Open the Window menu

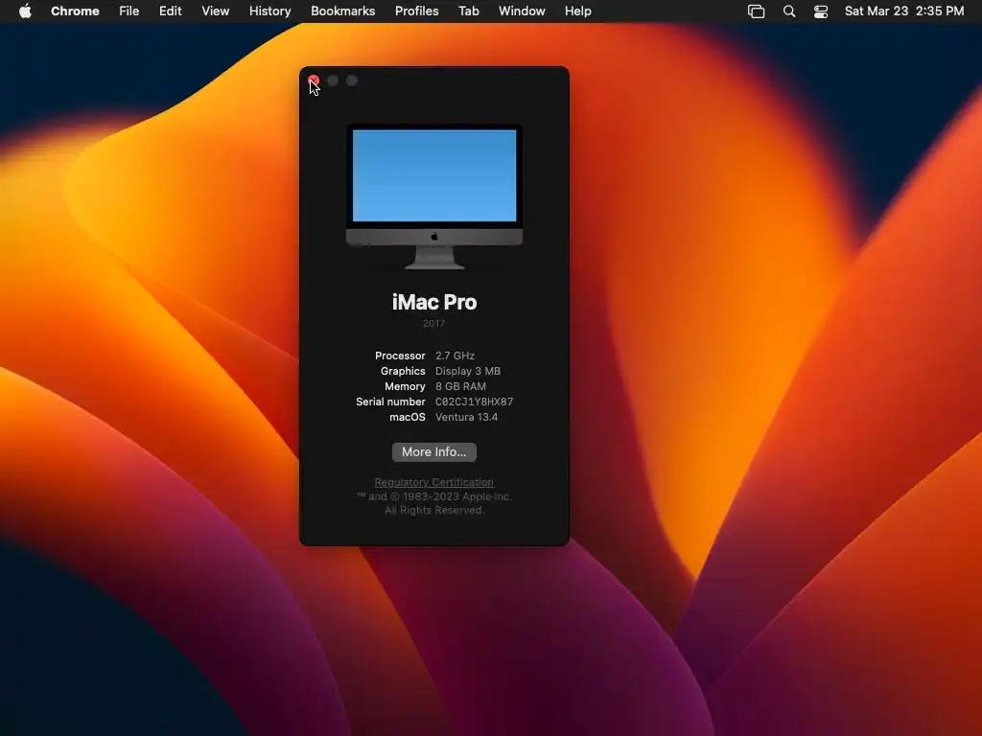(x=522, y=11)
